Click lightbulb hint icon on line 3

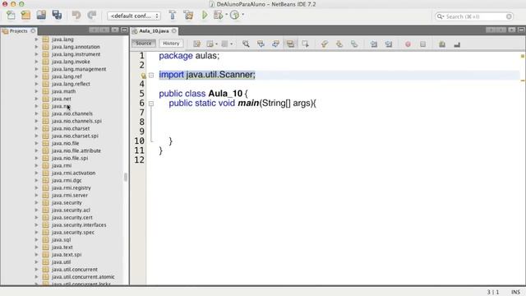[144, 76]
